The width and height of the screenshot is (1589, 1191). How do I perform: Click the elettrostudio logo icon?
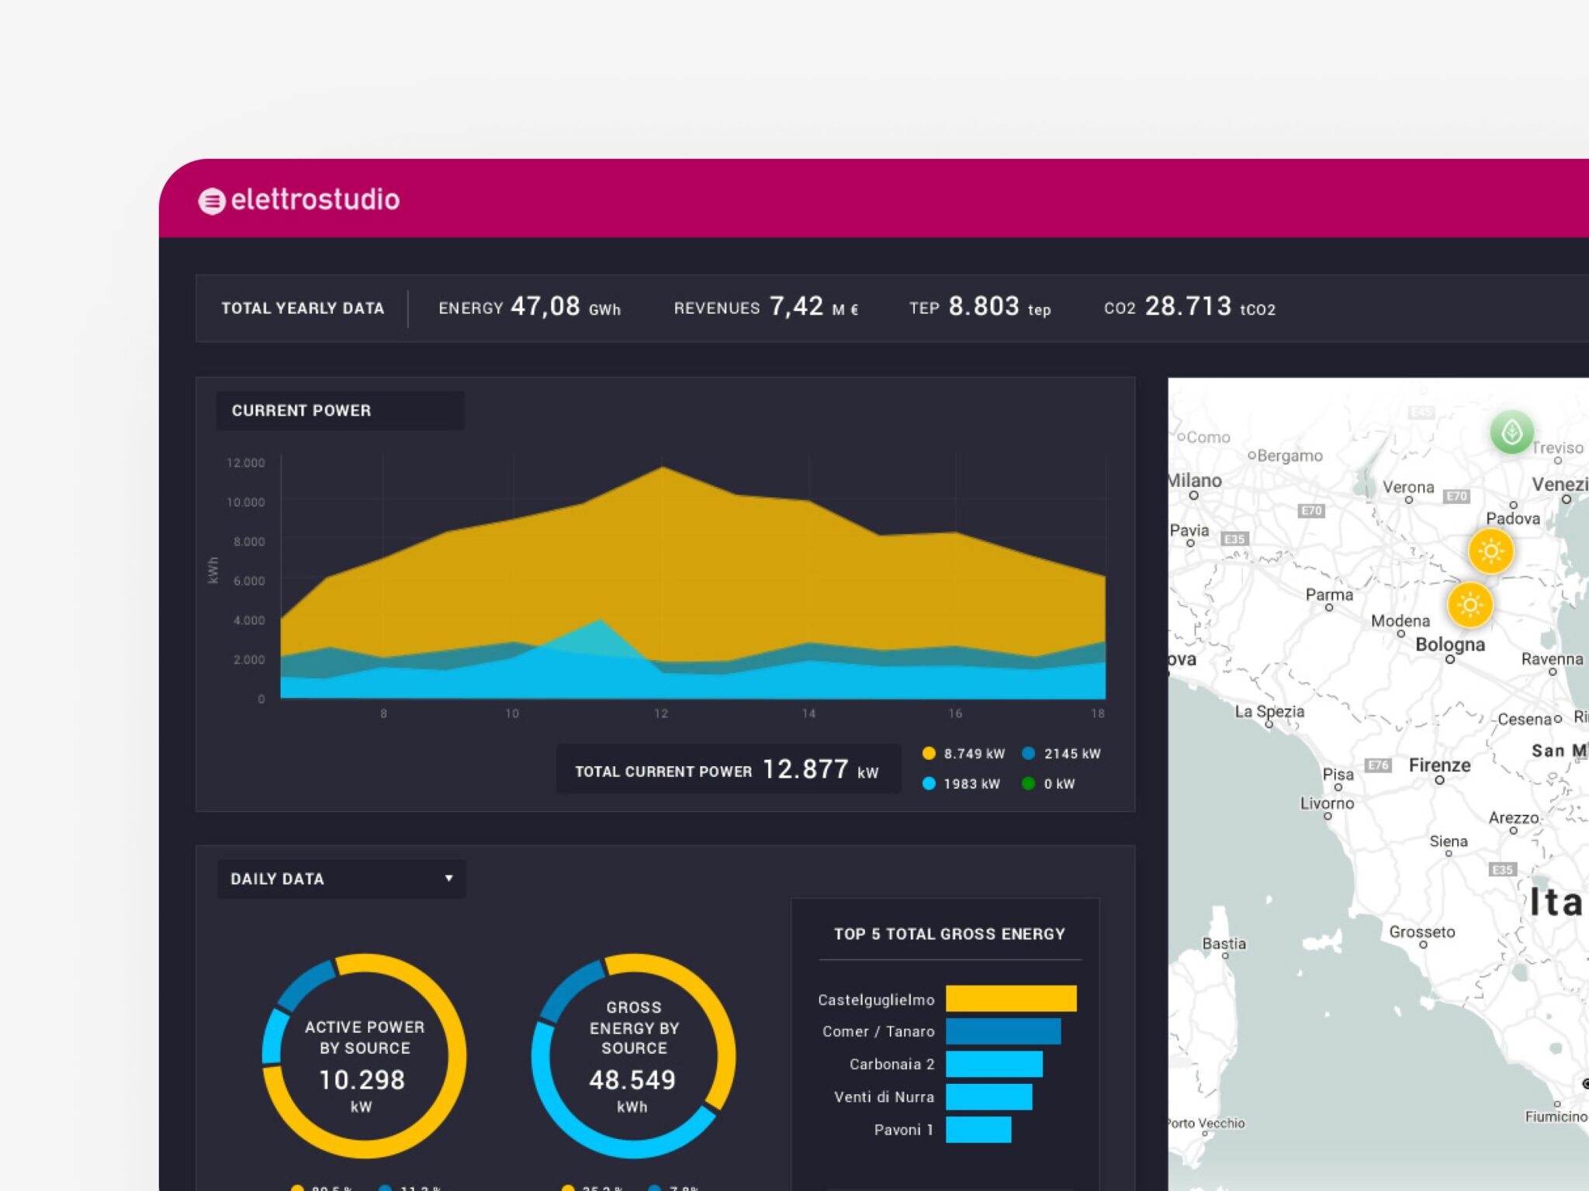[x=211, y=201]
